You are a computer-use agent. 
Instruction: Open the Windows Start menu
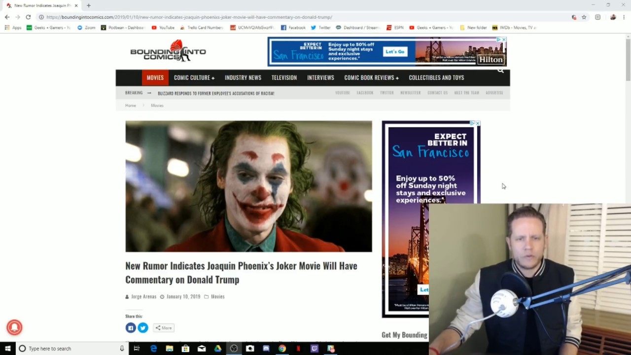[x=7, y=349]
